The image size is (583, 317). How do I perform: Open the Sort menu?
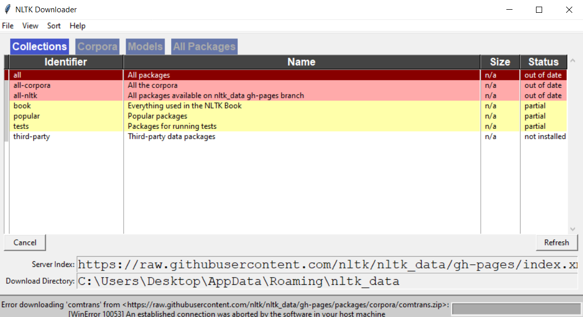coord(54,26)
